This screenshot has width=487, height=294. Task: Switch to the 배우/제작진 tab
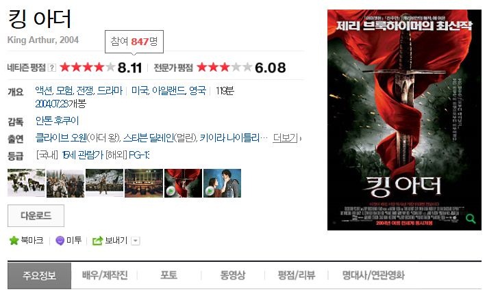pos(105,275)
